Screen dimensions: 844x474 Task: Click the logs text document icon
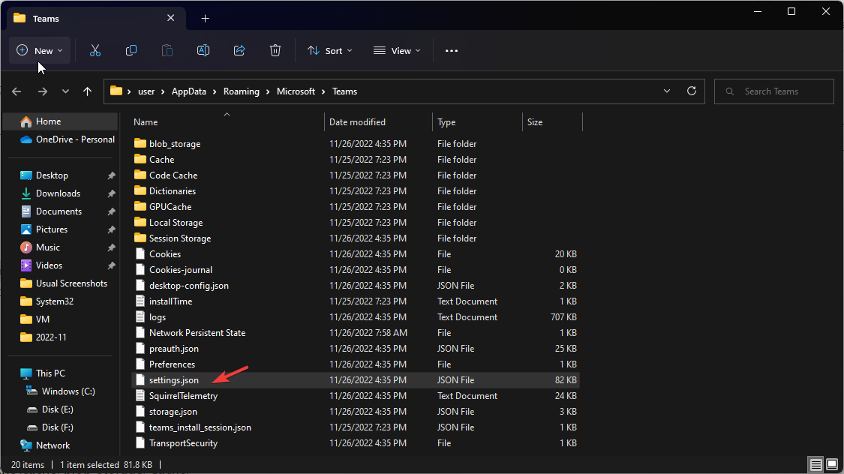point(140,317)
